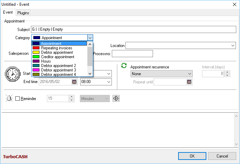Click the alarm bell reminder icon
This screenshot has height=164, width=240.
pos(9,98)
